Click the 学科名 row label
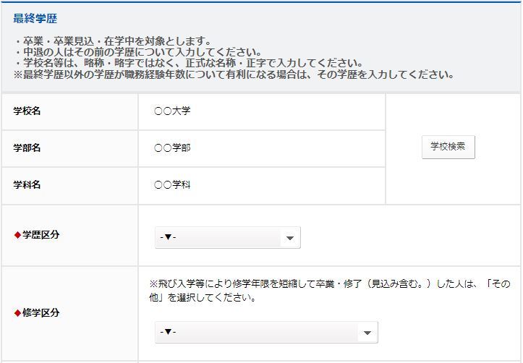The width and height of the screenshot is (523, 363). [x=27, y=185]
